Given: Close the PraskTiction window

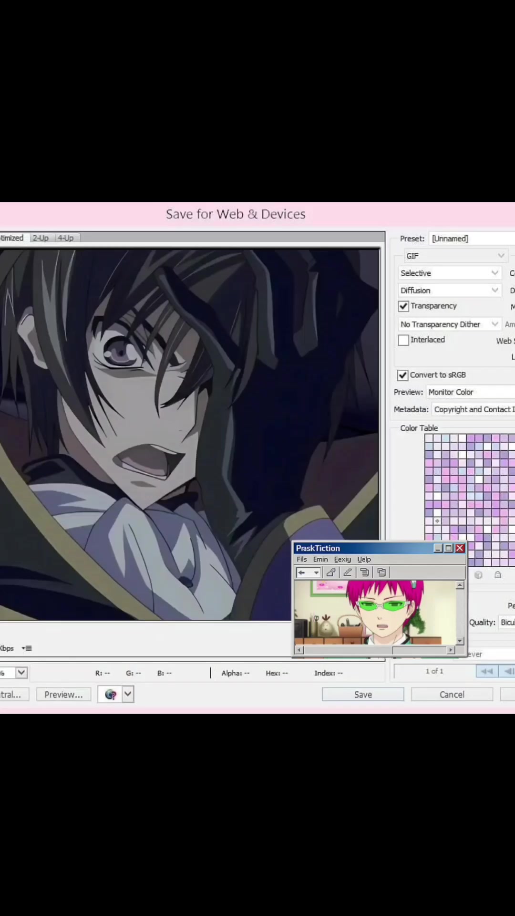Looking at the screenshot, I should [x=460, y=548].
